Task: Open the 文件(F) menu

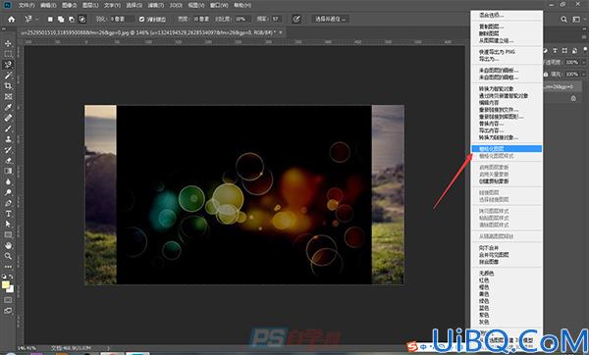Action: 27,5
